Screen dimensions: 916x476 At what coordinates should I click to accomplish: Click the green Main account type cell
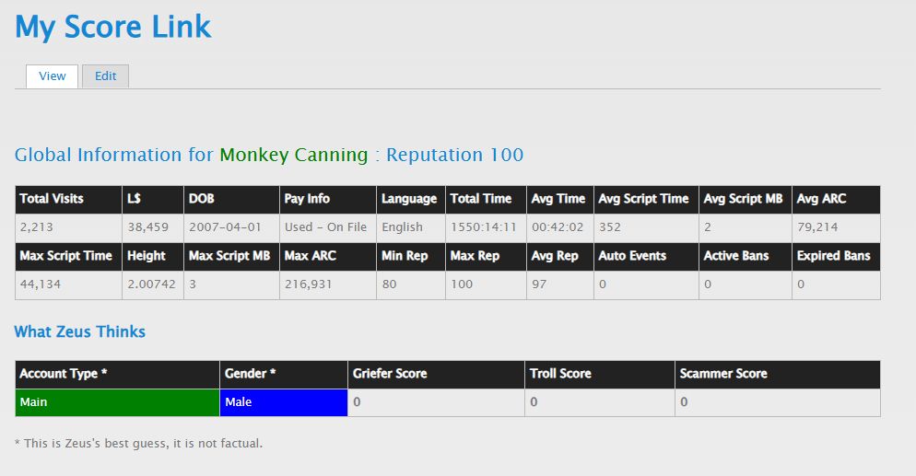[117, 402]
